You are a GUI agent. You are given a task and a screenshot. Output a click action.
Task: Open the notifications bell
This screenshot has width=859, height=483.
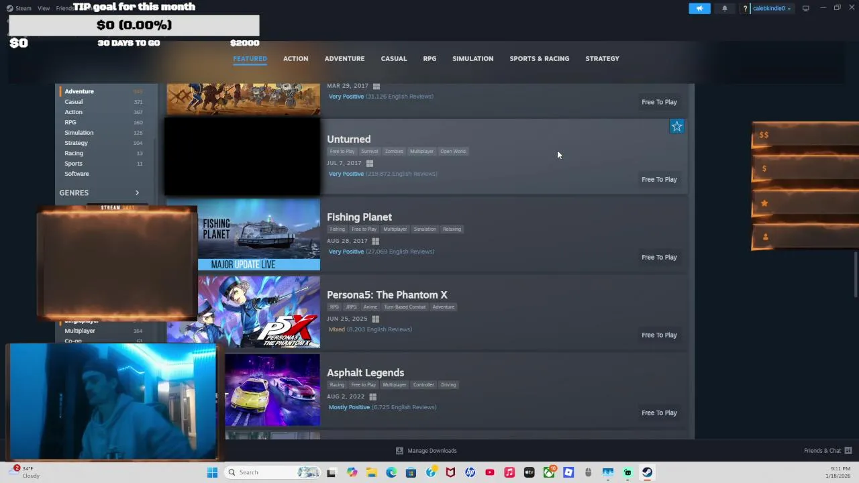tap(725, 8)
